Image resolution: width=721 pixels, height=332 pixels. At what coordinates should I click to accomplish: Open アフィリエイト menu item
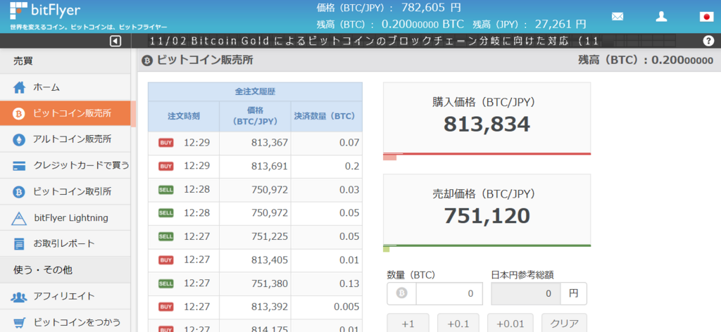pos(65,297)
